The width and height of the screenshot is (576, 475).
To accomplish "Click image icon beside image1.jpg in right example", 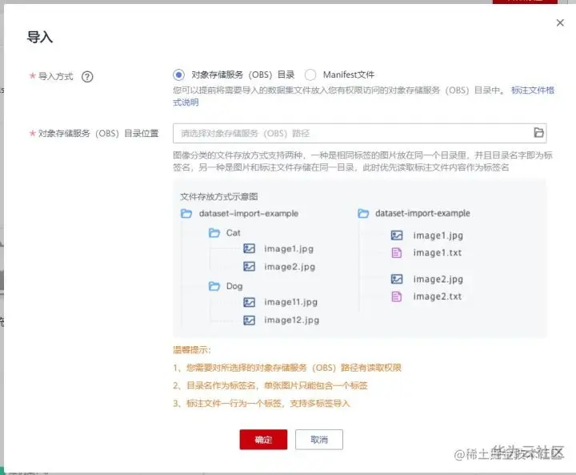I will tap(397, 235).
